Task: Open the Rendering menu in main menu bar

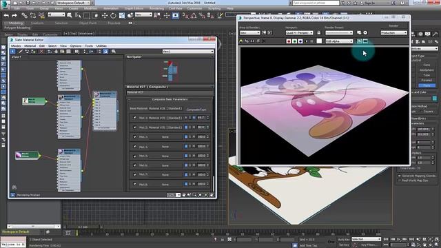Action: (x=156, y=8)
